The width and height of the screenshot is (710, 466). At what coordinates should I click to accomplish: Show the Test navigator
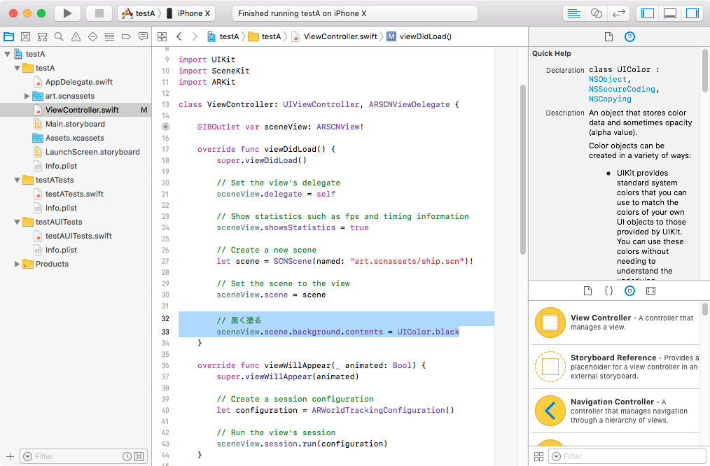(92, 36)
